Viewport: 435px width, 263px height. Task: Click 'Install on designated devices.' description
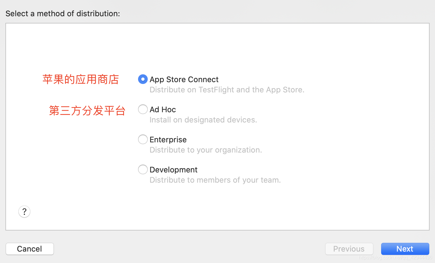(x=203, y=120)
